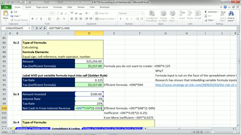Viewport: 241px width, 135px height.
Task: Click Format as Table
Action: point(163,16)
